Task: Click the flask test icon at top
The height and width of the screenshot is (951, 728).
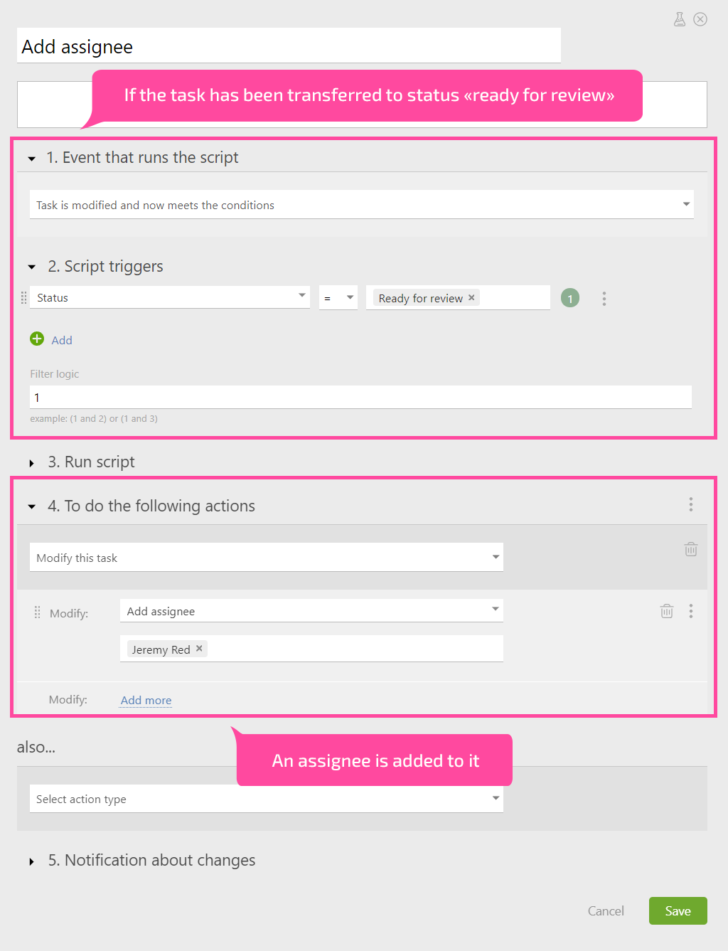Action: pyautogui.click(x=680, y=19)
